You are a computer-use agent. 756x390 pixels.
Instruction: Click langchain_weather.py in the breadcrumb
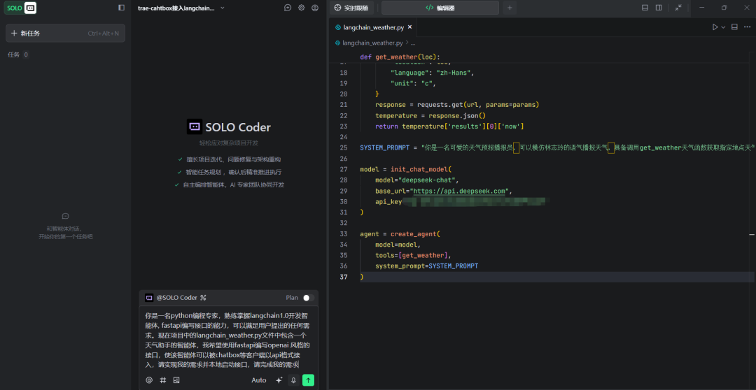coord(372,43)
